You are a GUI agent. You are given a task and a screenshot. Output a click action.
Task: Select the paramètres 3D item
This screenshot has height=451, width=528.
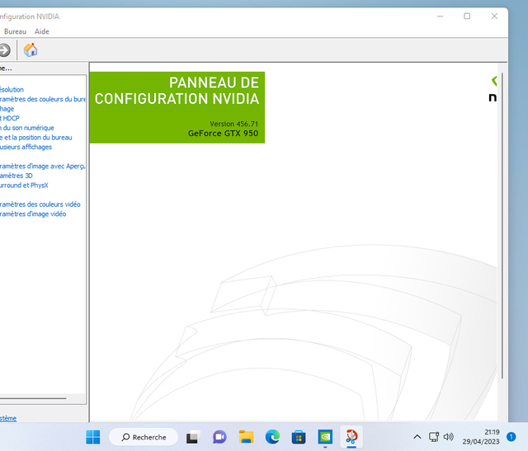[x=16, y=176]
